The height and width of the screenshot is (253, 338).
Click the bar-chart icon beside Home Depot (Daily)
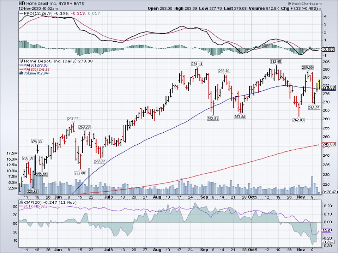pos(21,61)
